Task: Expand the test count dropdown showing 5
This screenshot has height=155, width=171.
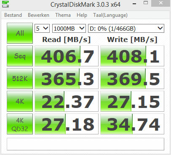Action: 42,29
